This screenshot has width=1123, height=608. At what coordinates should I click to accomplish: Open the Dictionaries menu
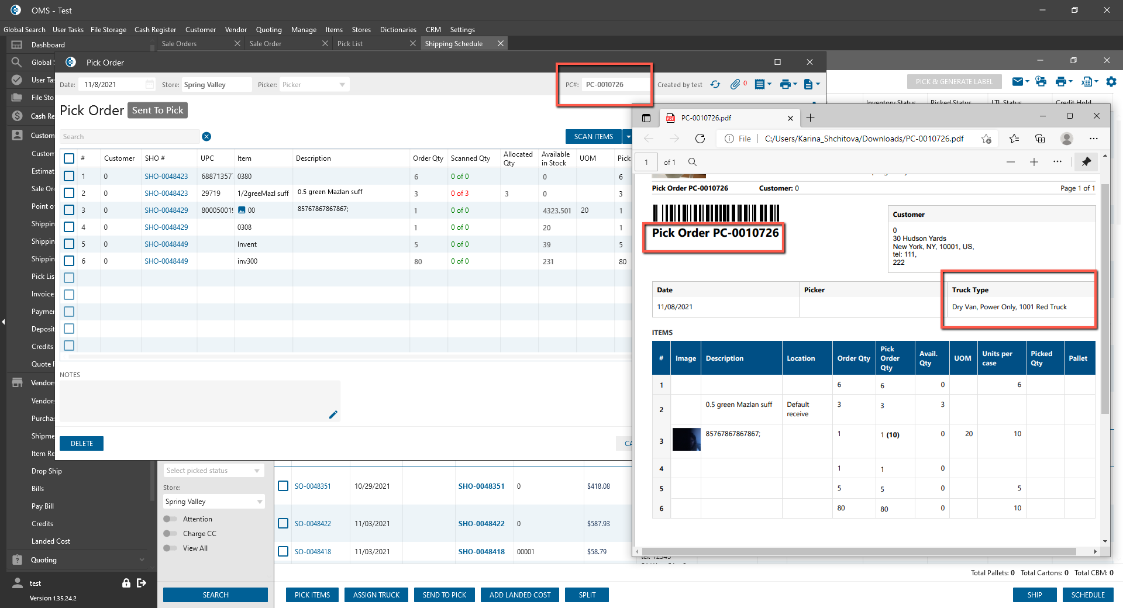tap(398, 30)
